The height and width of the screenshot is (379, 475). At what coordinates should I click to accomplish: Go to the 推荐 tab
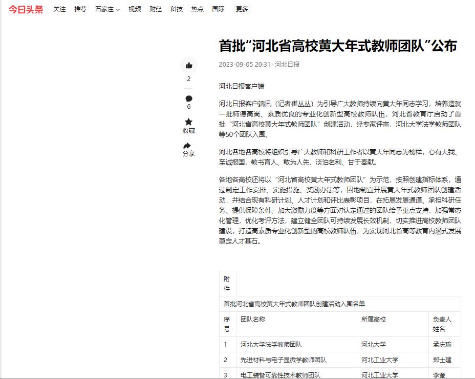point(80,9)
